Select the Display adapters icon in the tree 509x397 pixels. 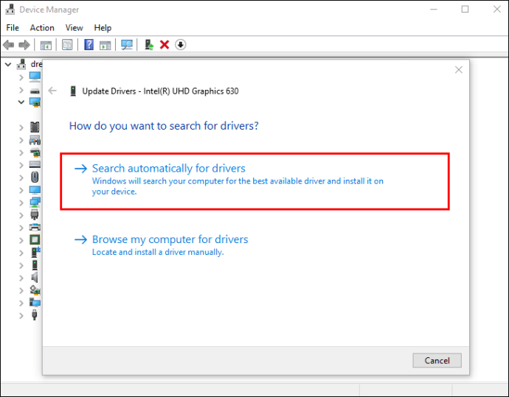[x=35, y=102]
